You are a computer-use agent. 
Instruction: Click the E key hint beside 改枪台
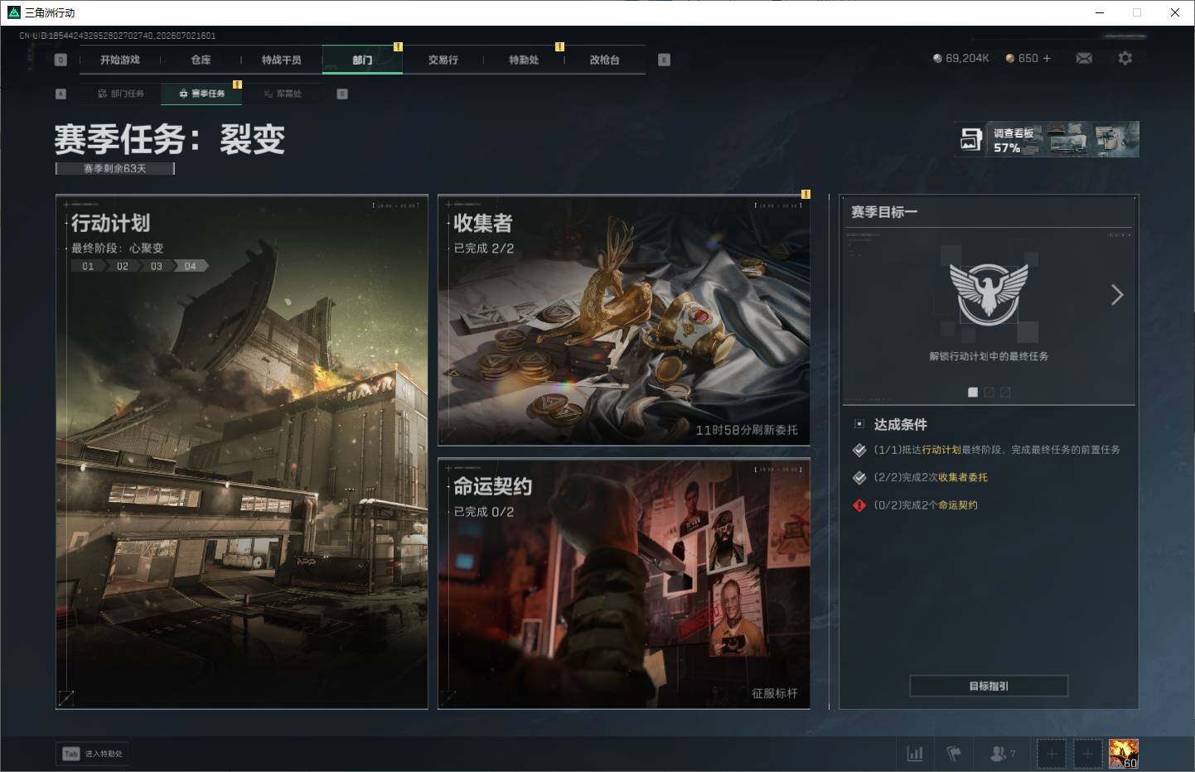tap(664, 60)
